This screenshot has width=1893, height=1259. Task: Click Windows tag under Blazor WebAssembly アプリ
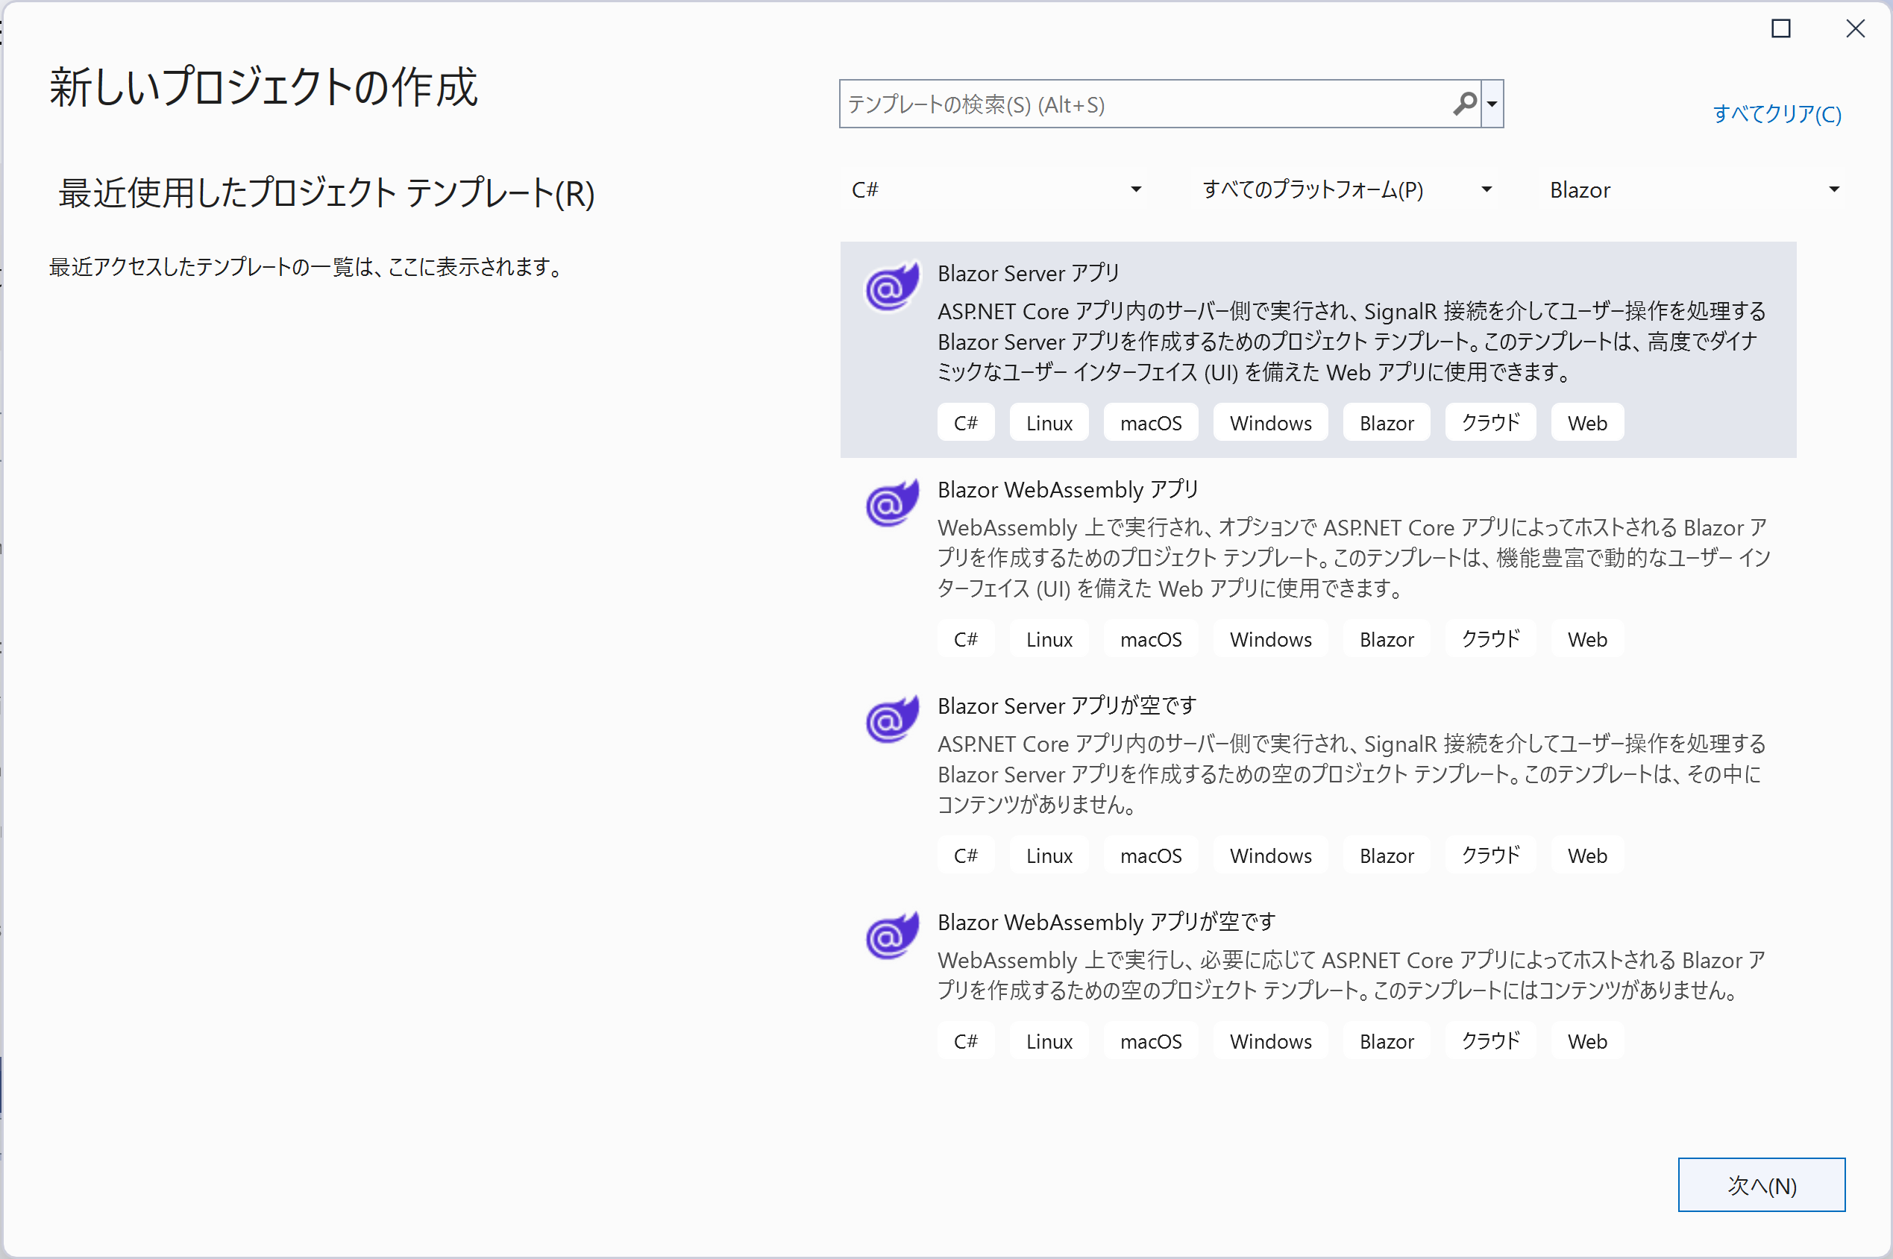pyautogui.click(x=1271, y=639)
